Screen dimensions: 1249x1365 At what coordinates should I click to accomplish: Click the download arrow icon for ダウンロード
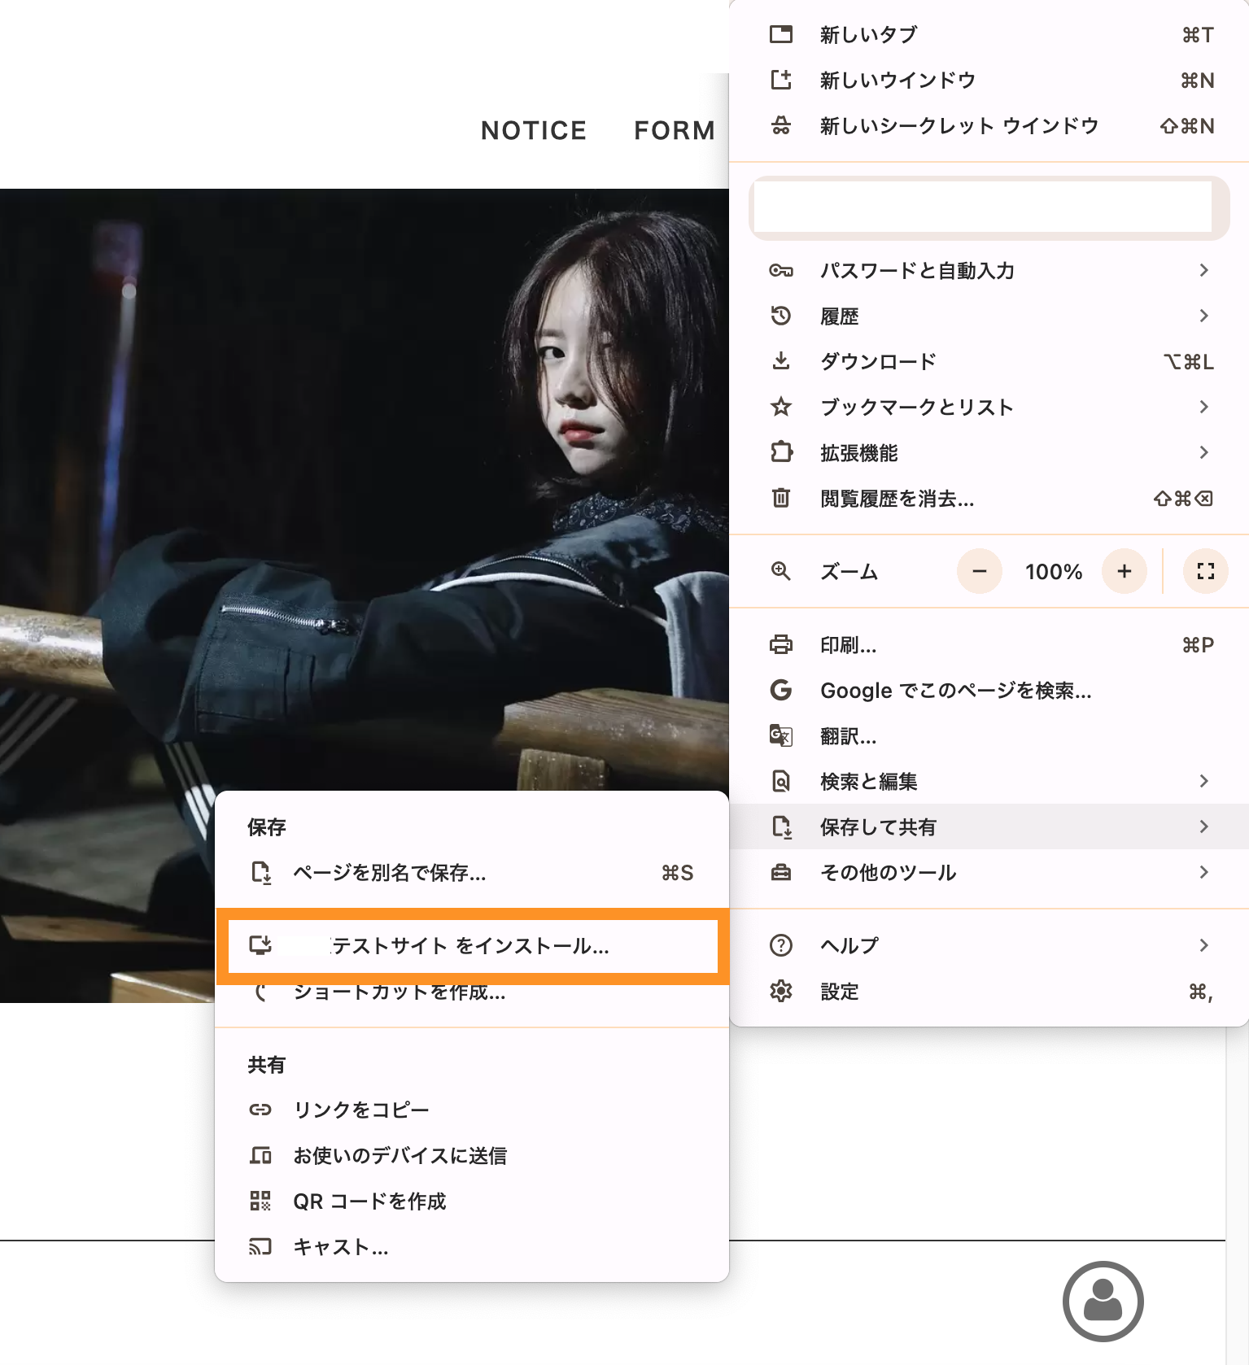click(x=780, y=361)
